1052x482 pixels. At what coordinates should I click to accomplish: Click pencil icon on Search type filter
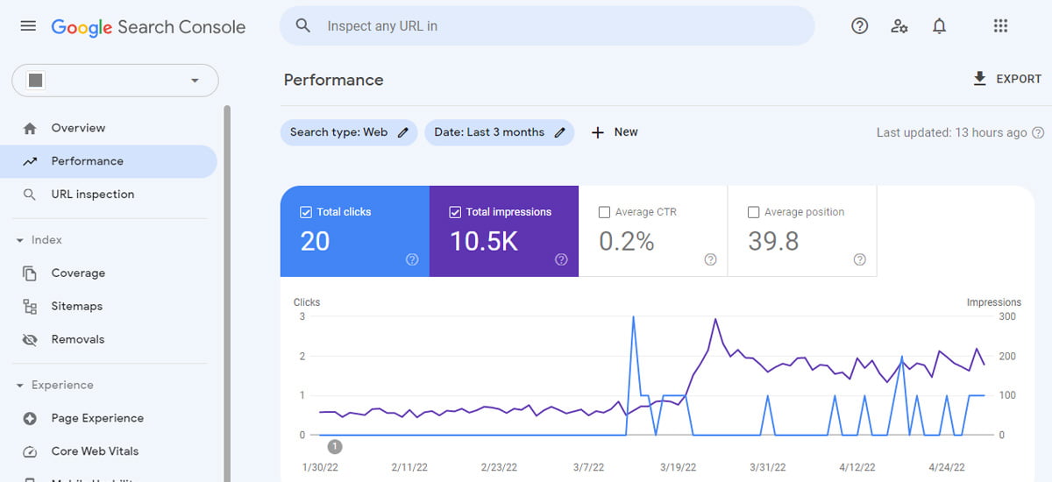pos(403,132)
